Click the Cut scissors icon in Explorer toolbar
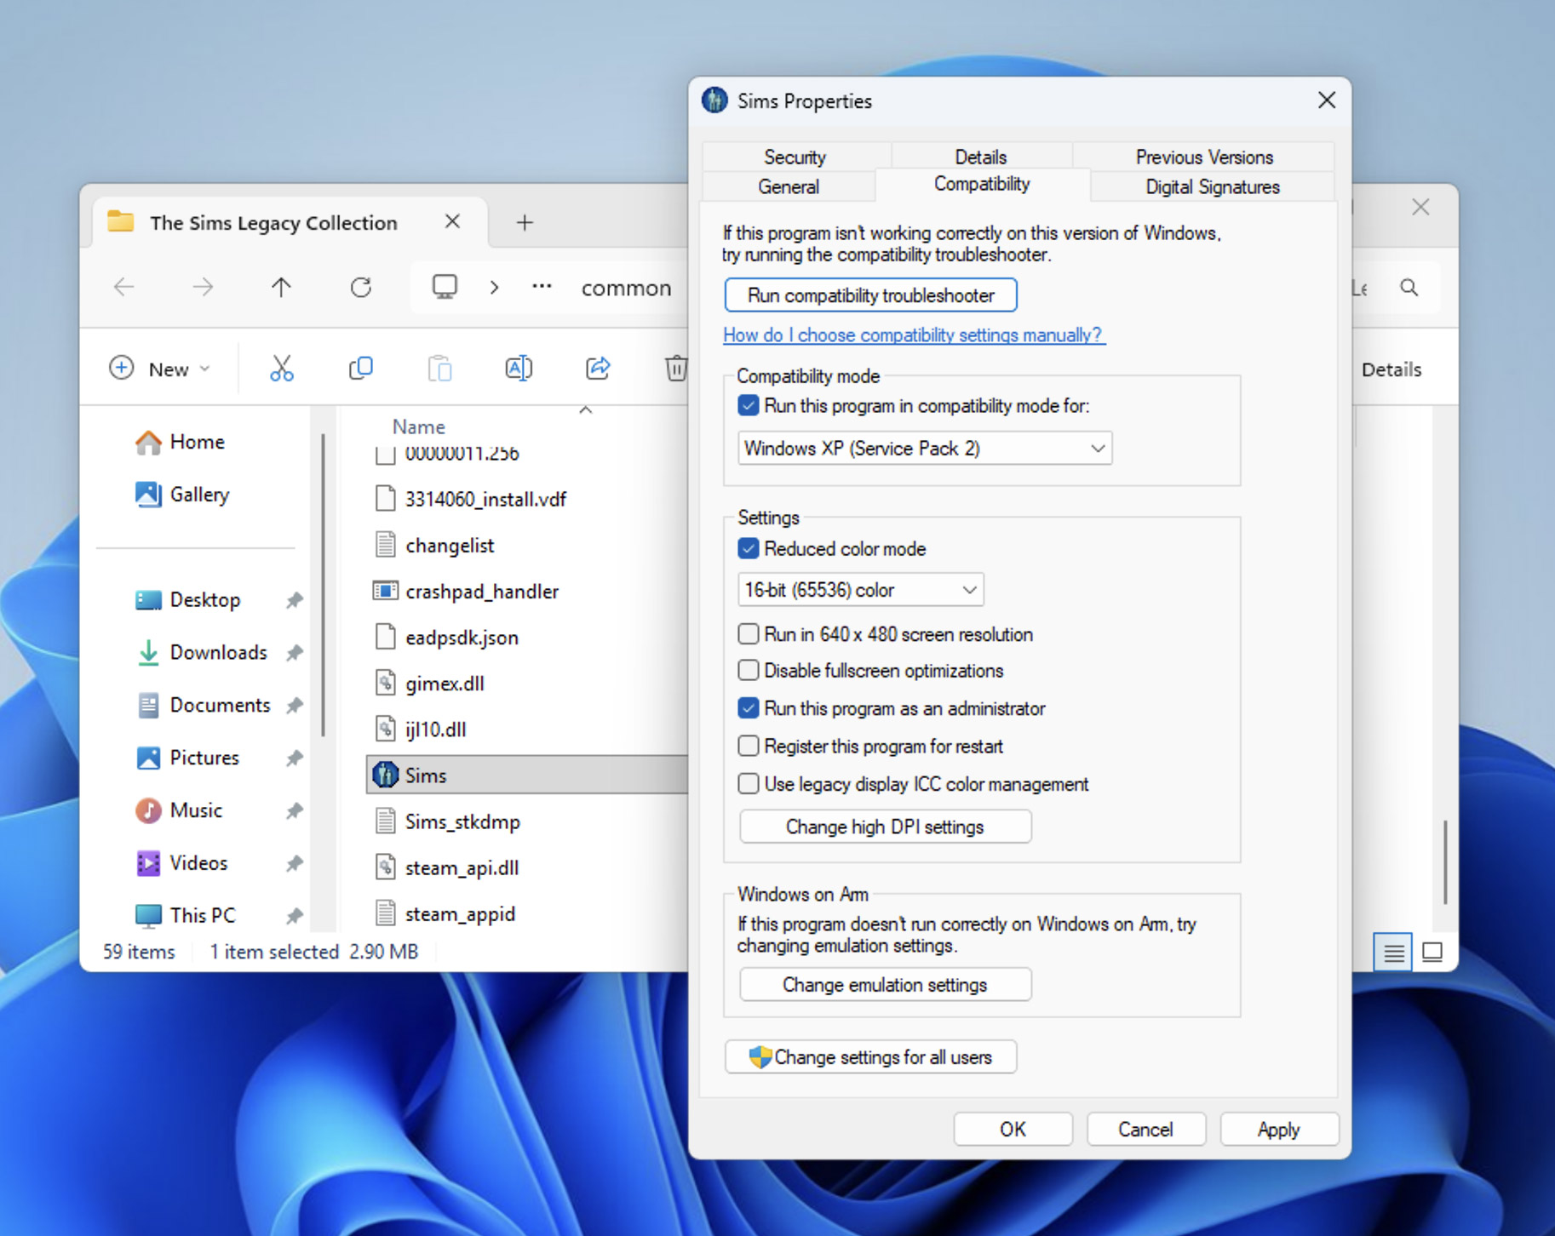 pyautogui.click(x=282, y=369)
